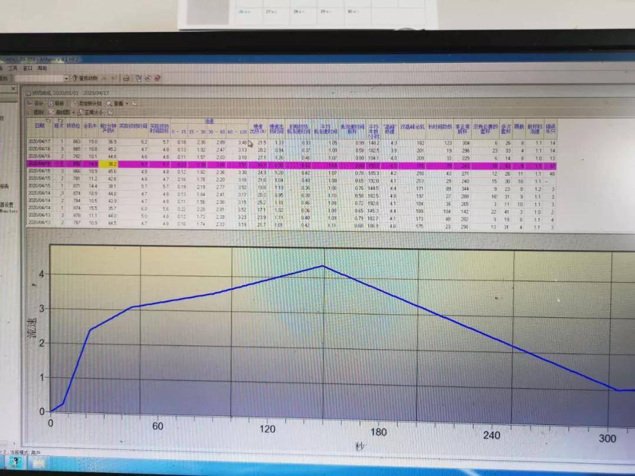
Task: Click the printer icon in the main toolbar
Action: point(126,78)
